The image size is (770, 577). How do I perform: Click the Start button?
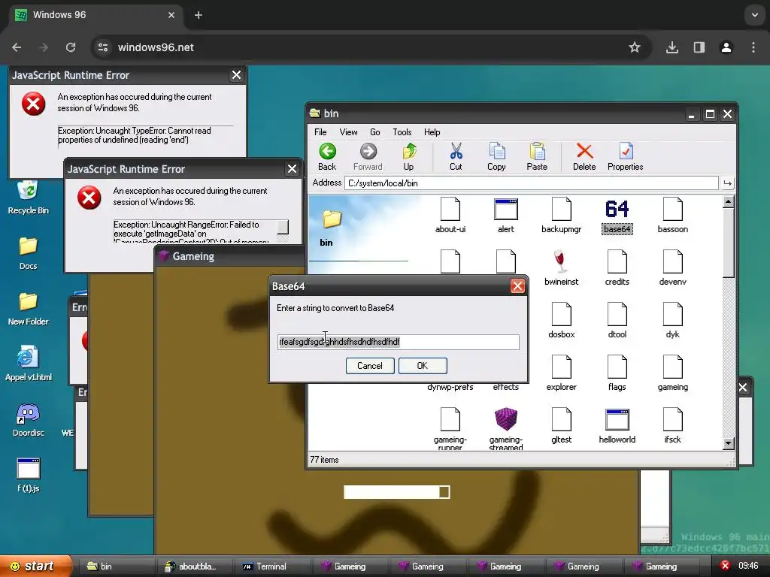coord(36,566)
